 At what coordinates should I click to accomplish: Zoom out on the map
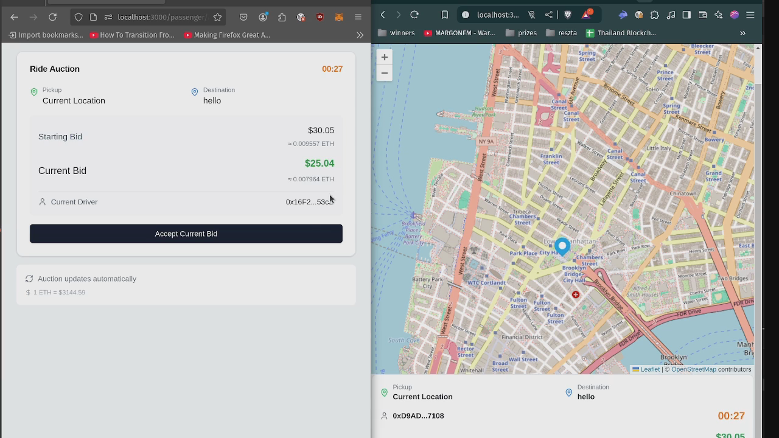point(384,73)
